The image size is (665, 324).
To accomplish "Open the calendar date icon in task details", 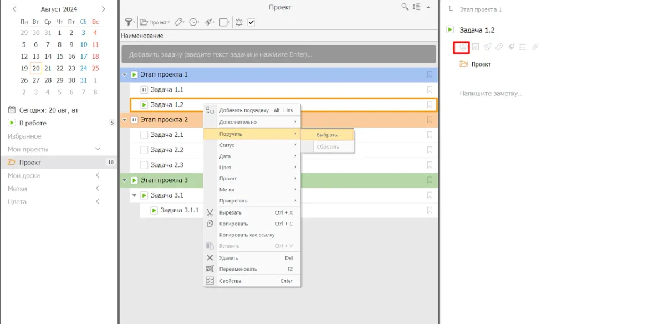I will coord(475,47).
